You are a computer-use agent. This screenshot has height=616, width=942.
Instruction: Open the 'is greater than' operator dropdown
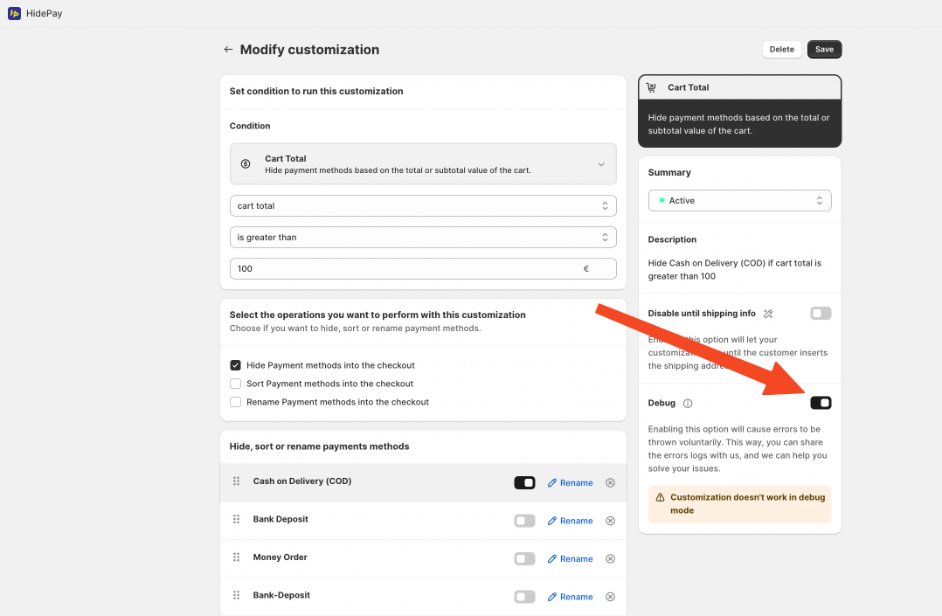coord(423,238)
